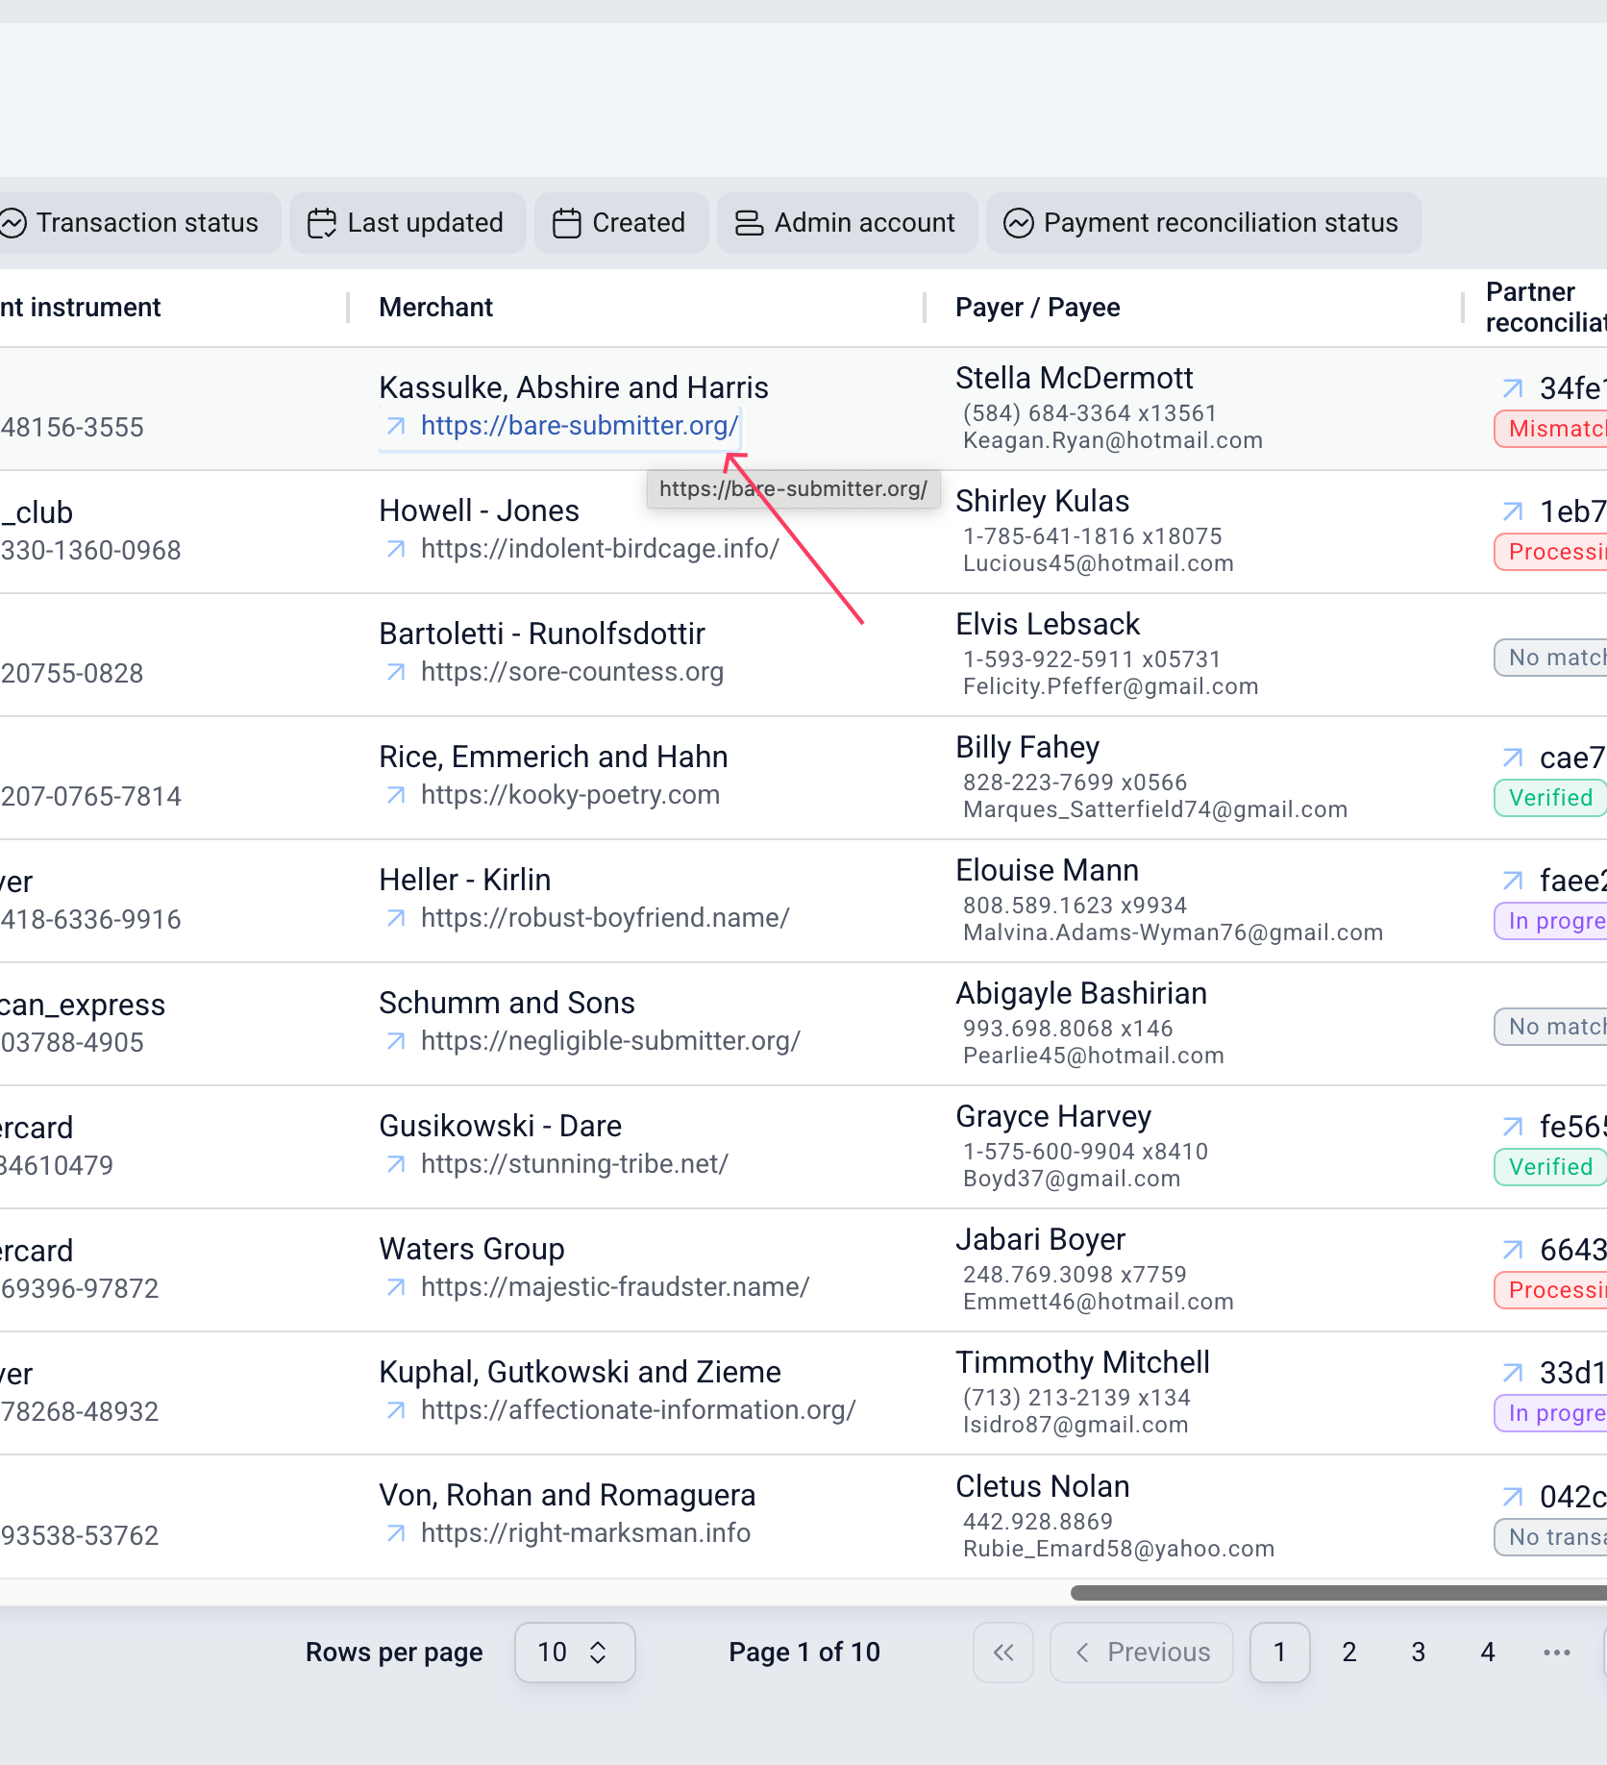This screenshot has width=1607, height=1765.
Task: Click payer name Billy Fahey
Action: (1027, 747)
